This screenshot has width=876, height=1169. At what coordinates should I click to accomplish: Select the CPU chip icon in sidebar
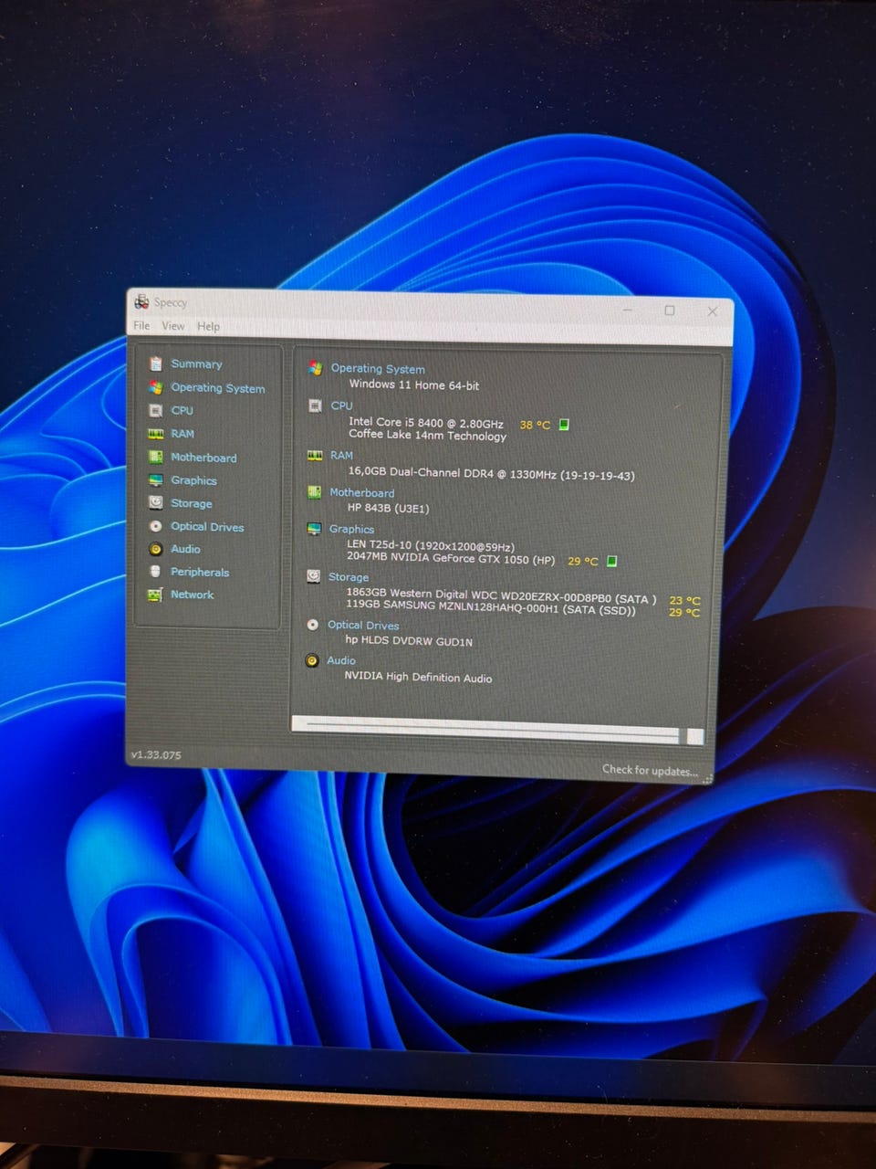(x=156, y=410)
